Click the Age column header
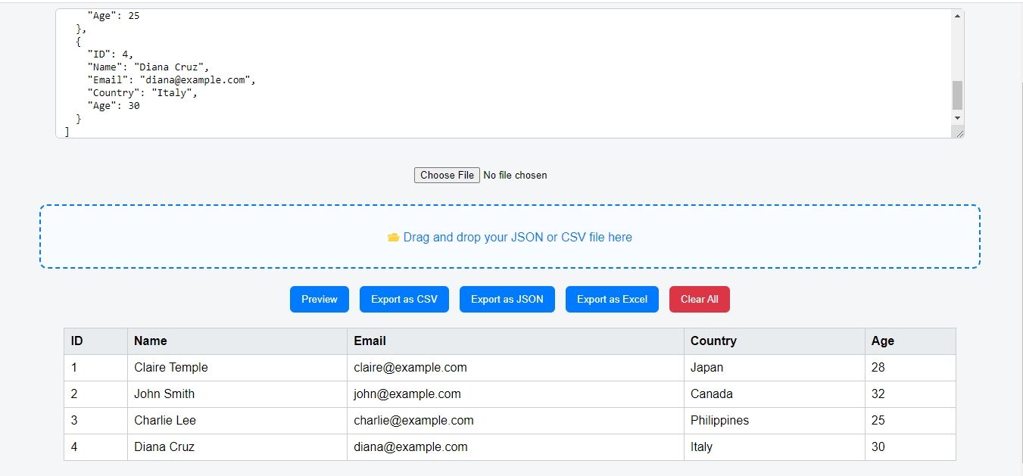1023x476 pixels. 882,341
